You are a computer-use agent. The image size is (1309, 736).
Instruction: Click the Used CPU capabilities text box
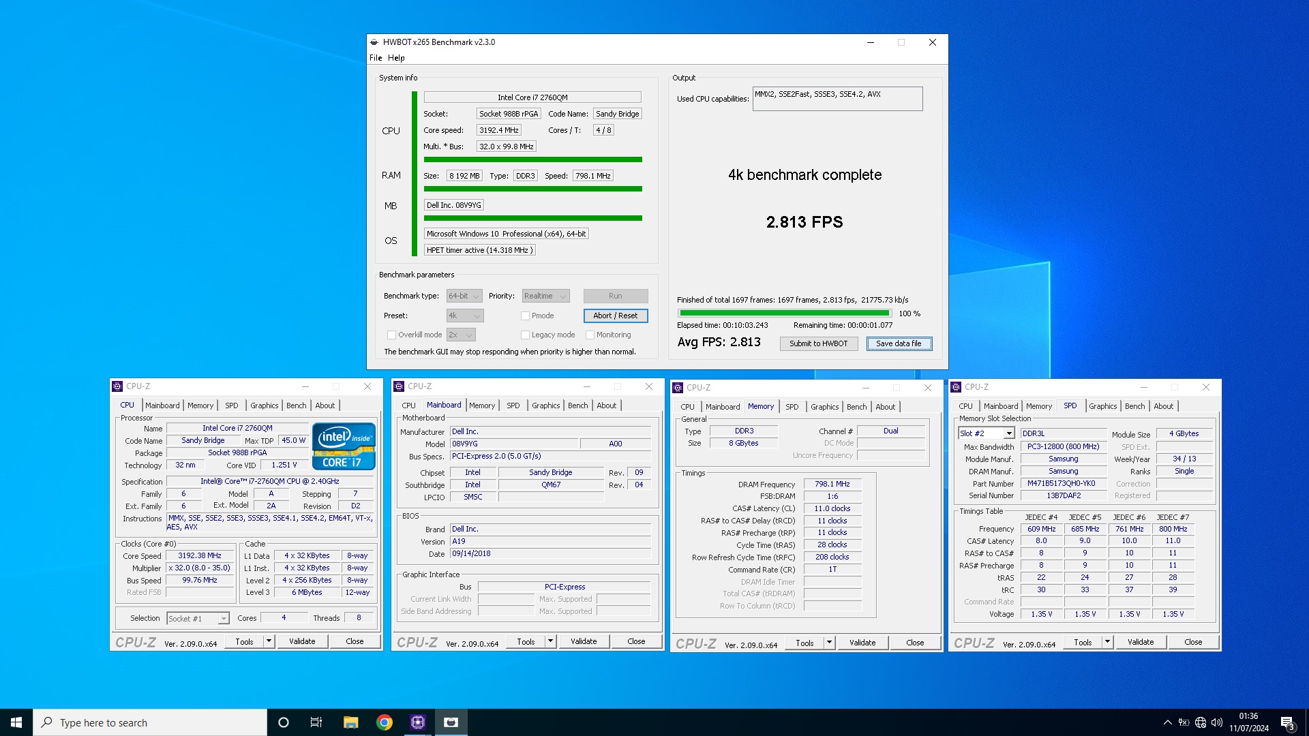pyautogui.click(x=837, y=99)
